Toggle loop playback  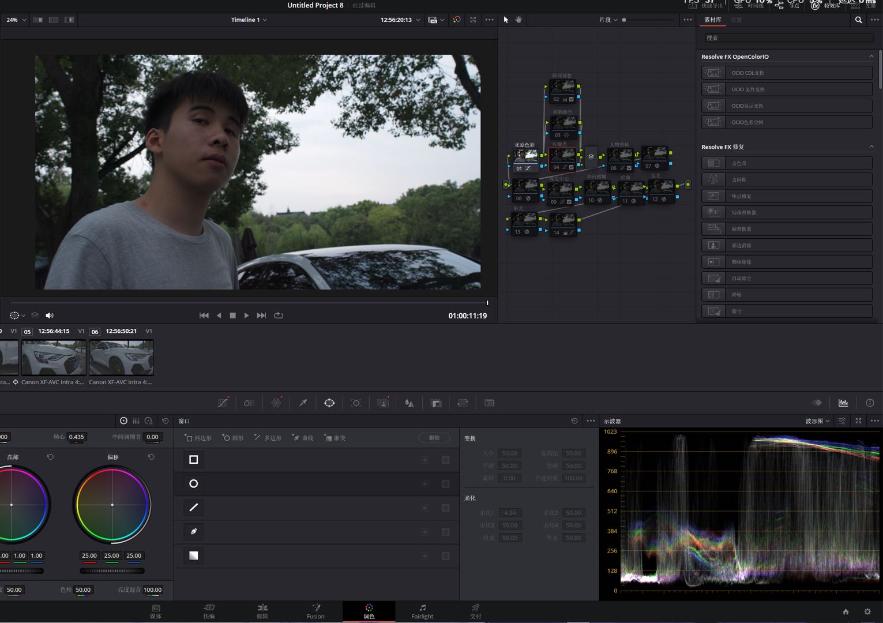click(x=279, y=316)
